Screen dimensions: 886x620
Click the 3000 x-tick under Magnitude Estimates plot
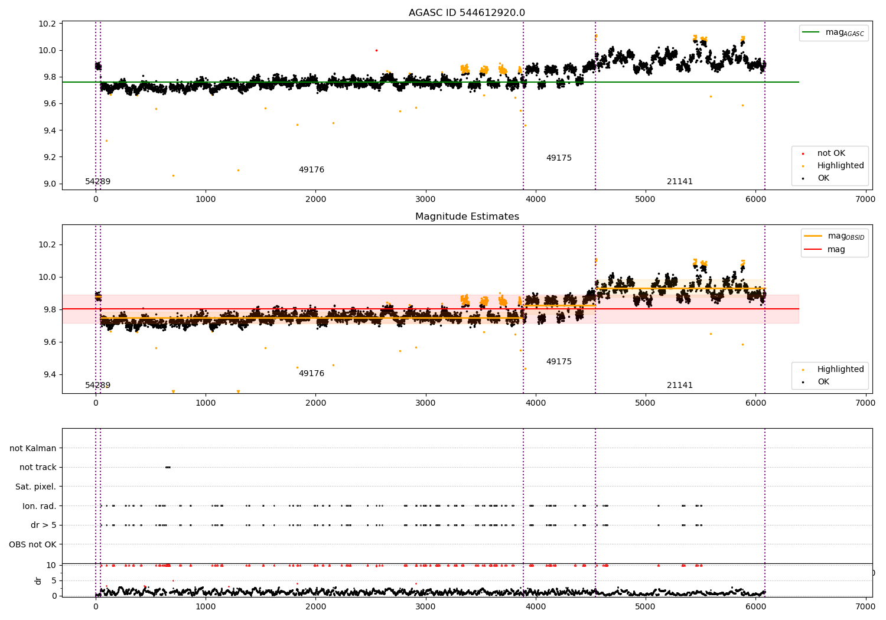click(x=425, y=403)
